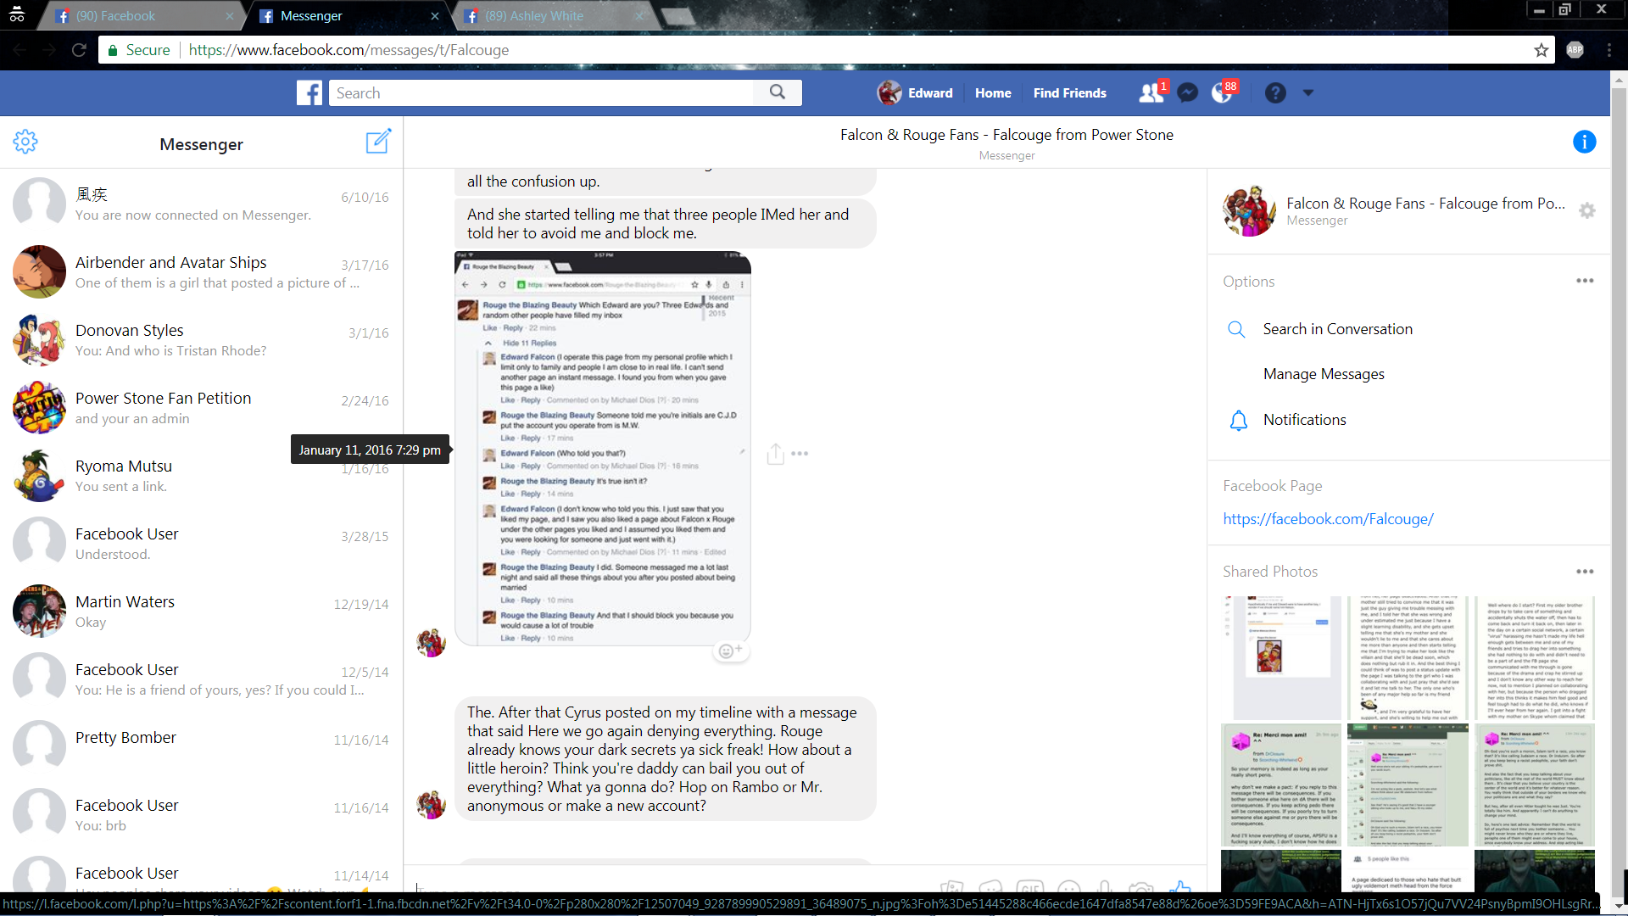Open quick help question icon

tap(1275, 92)
